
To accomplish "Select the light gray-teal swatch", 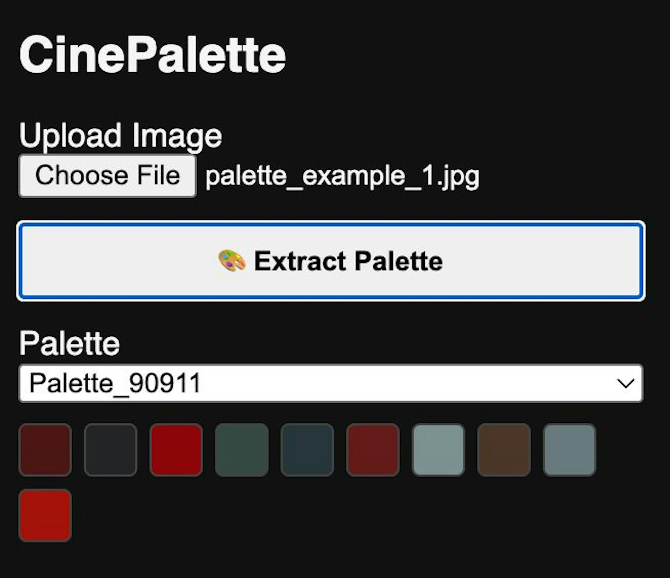I will click(438, 450).
